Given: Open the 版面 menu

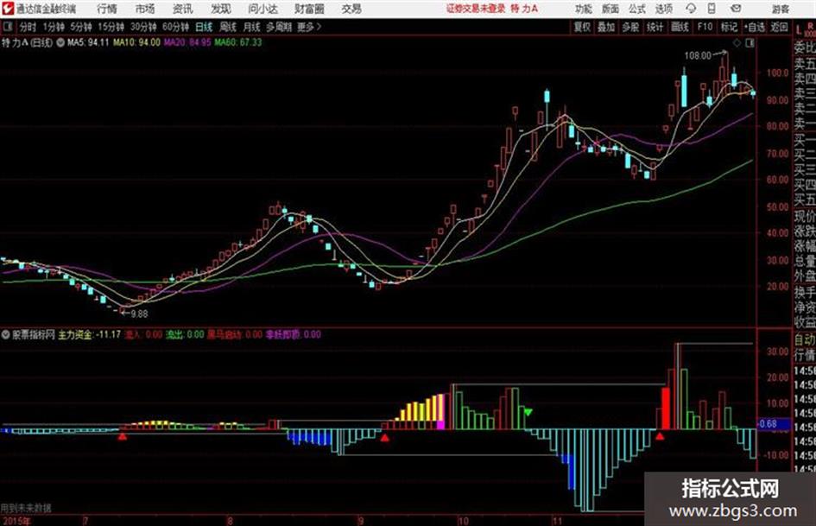Looking at the screenshot, I should pyautogui.click(x=610, y=9).
